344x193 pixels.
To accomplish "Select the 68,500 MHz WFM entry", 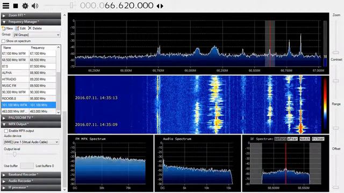I will click(x=28, y=60).
